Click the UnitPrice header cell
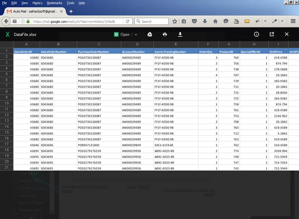This screenshot has height=219, width=299. pos(278,52)
